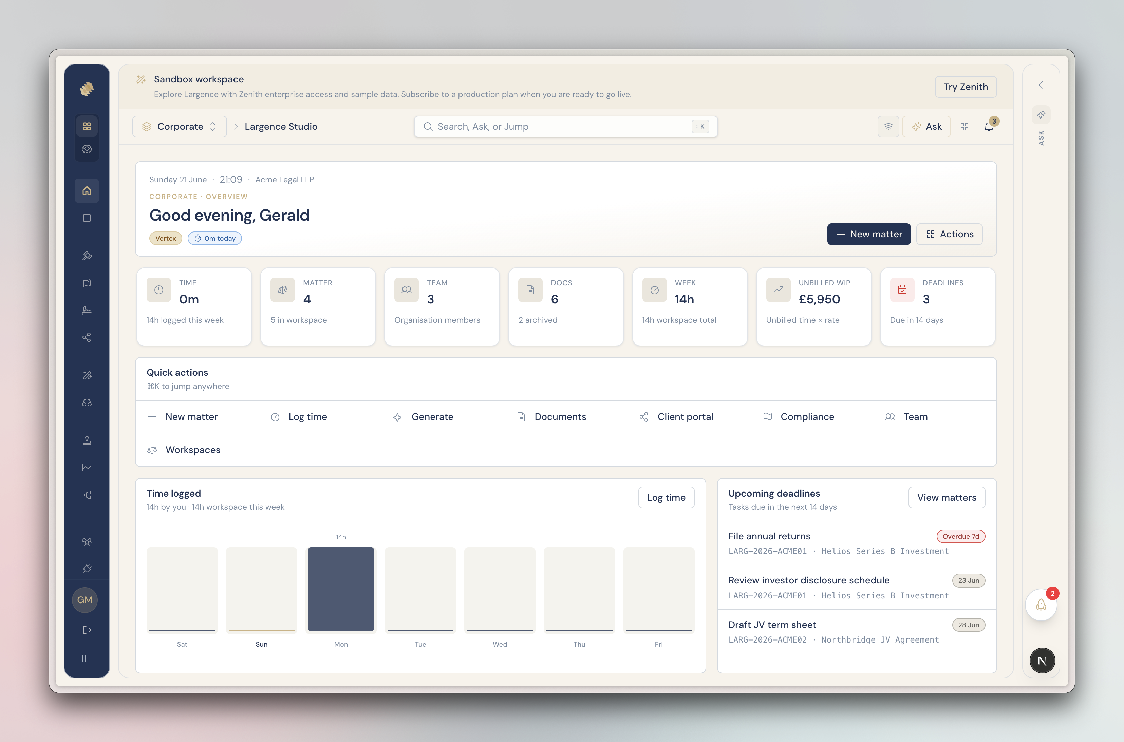Click the log out icon in sidebar
1124x742 pixels.
[x=87, y=630]
